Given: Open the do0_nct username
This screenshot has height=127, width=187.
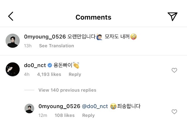Looking at the screenshot, I should pyautogui.click(x=35, y=65).
